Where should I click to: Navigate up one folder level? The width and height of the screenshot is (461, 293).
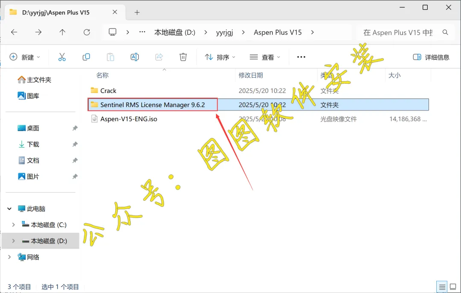click(62, 32)
